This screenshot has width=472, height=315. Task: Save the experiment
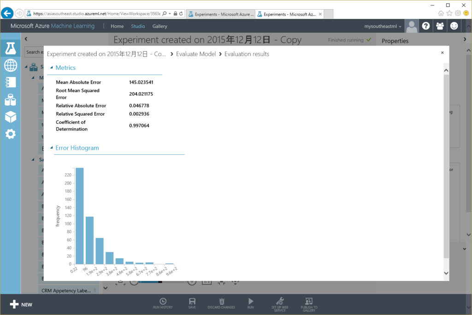click(192, 303)
